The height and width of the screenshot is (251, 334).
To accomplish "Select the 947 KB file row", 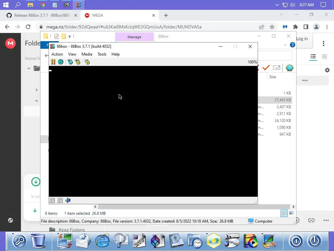I will coord(275,134).
